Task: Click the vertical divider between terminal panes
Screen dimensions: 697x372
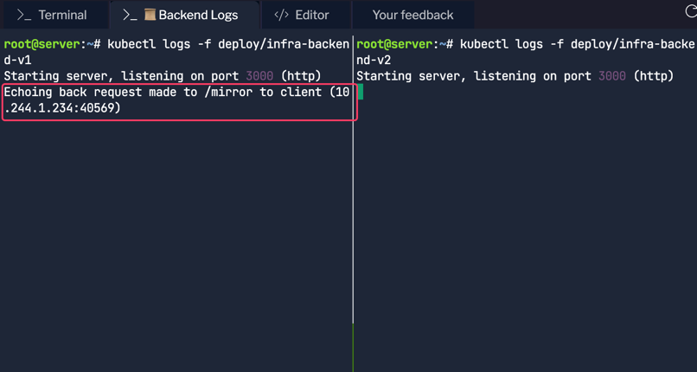Action: [x=353, y=216]
